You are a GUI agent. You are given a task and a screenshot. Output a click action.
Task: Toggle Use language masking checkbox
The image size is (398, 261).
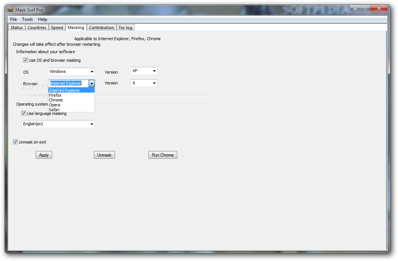23,113
